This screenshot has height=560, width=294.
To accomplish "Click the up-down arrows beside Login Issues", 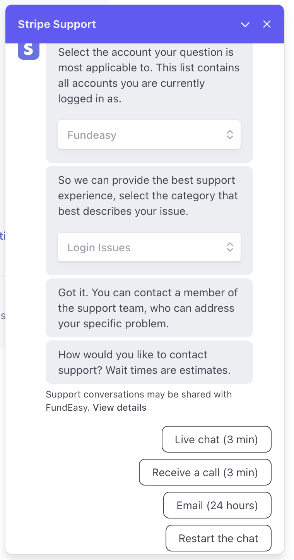I will [x=230, y=247].
